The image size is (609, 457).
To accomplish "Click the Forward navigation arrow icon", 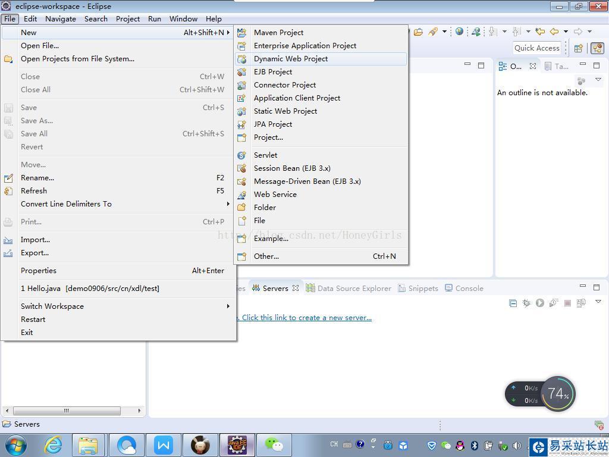I will [578, 32].
